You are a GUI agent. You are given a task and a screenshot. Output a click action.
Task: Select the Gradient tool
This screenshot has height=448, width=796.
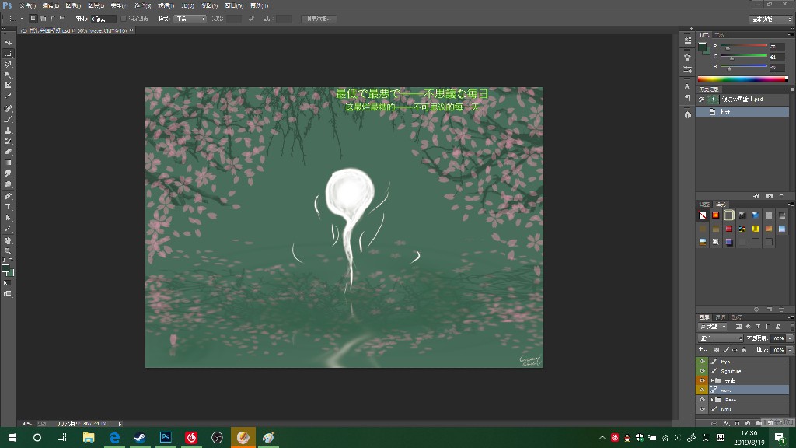tap(8, 163)
